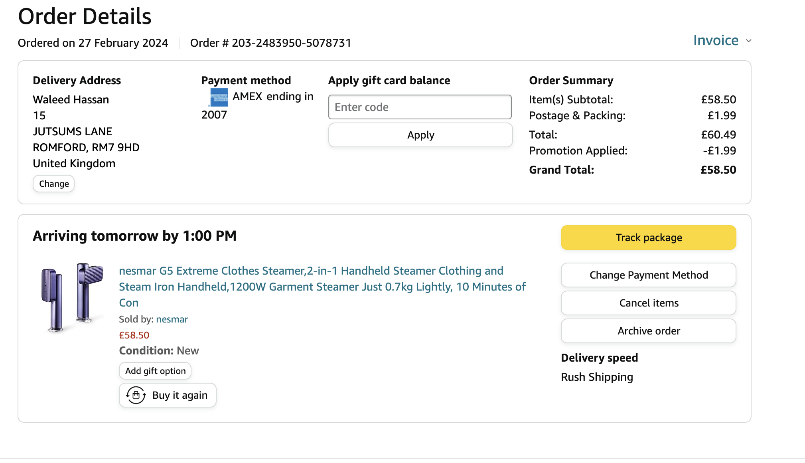Click the AMEX card logo icon
Screen dimensions: 805x463
pyautogui.click(x=219, y=97)
